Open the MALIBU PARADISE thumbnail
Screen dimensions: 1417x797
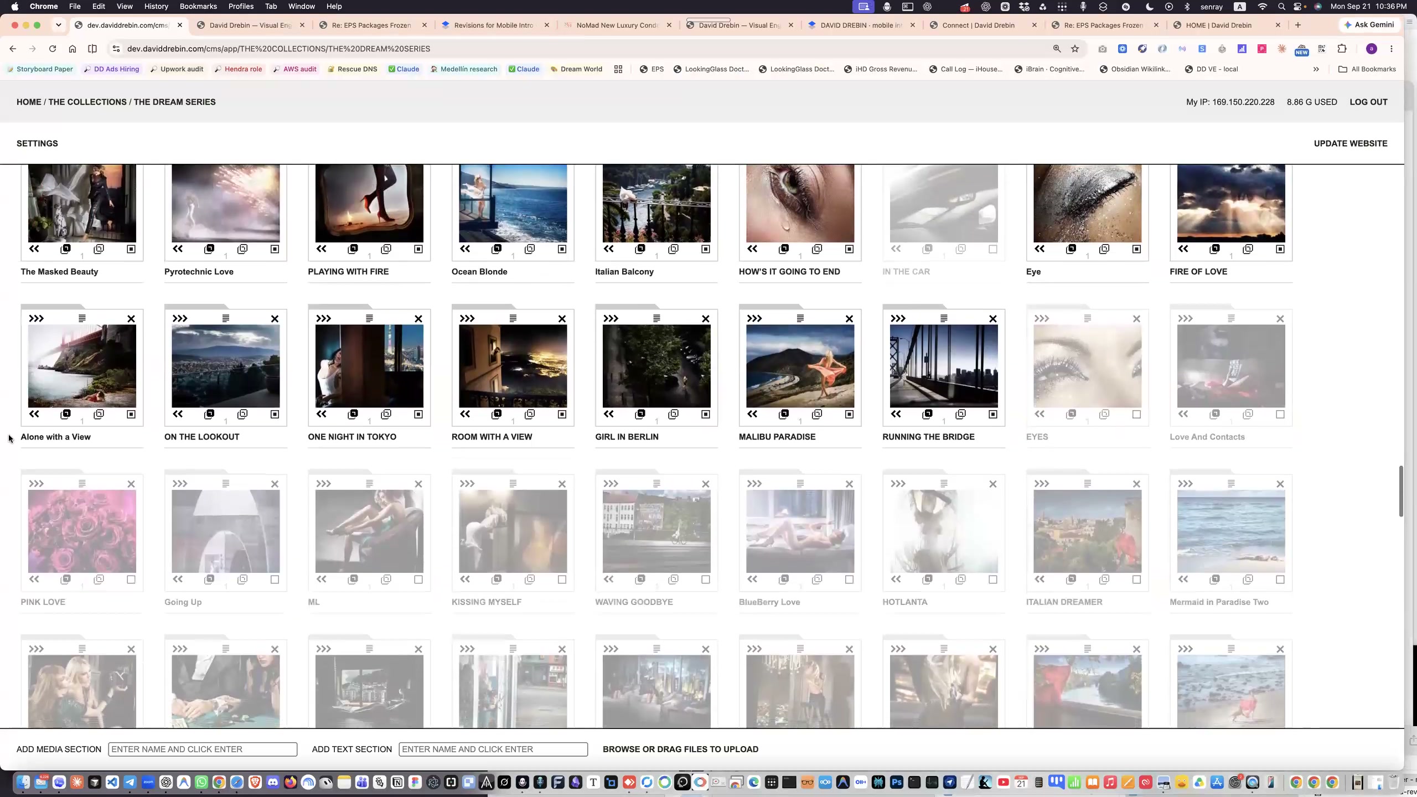pyautogui.click(x=800, y=366)
